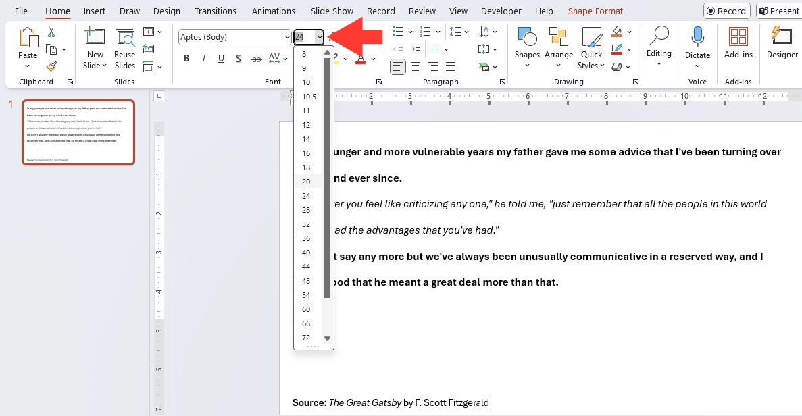The height and width of the screenshot is (416, 802).
Task: Expand the font name combo box
Action: 287,37
